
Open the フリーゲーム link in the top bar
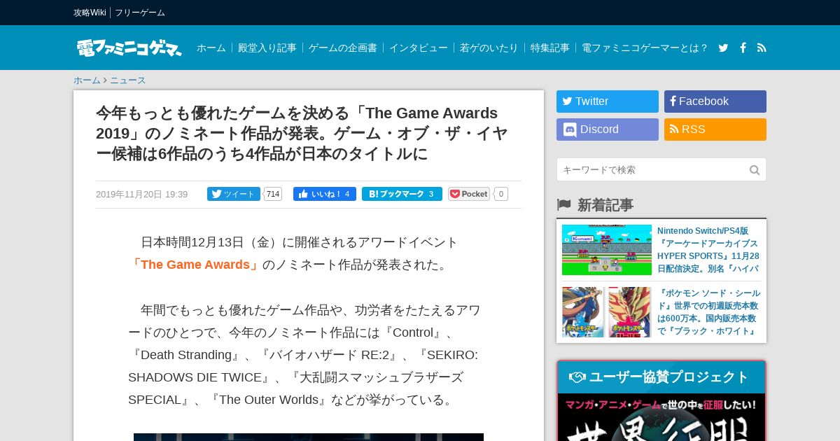140,13
